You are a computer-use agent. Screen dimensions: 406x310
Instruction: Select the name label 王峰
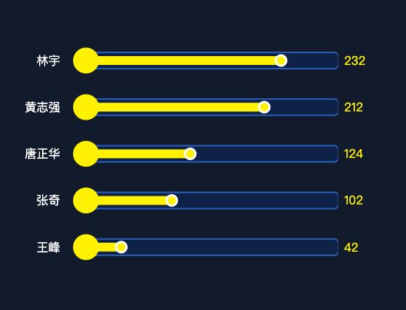pyautogui.click(x=49, y=247)
